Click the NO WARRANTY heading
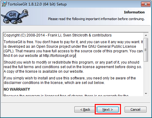Image resolution: width=152 pixels, height=118 pixels. point(17,89)
